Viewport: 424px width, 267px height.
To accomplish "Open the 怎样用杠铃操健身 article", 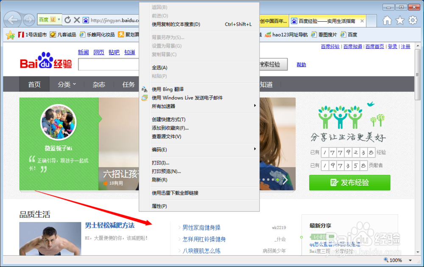I will [x=204, y=239].
